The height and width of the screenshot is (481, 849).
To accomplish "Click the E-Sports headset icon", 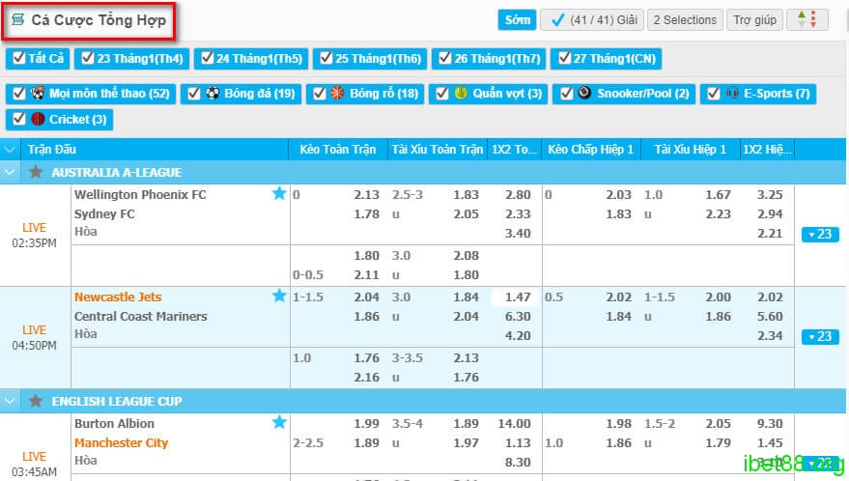I will (732, 93).
